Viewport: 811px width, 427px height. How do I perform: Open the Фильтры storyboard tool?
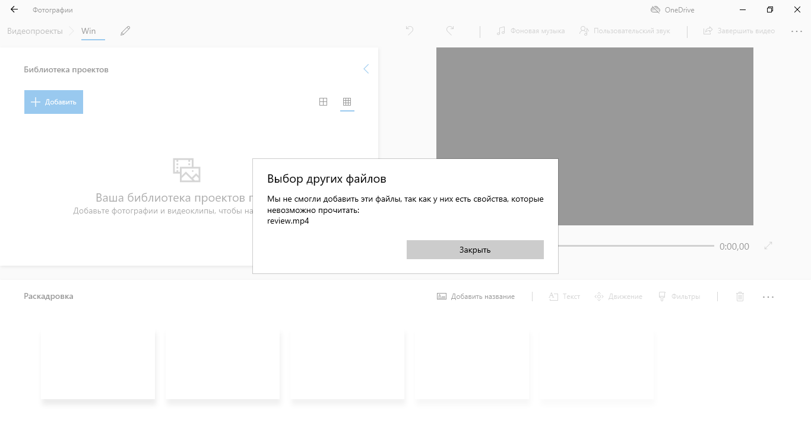(679, 297)
